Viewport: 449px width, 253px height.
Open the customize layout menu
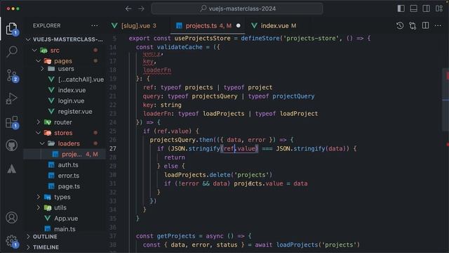coord(439,8)
